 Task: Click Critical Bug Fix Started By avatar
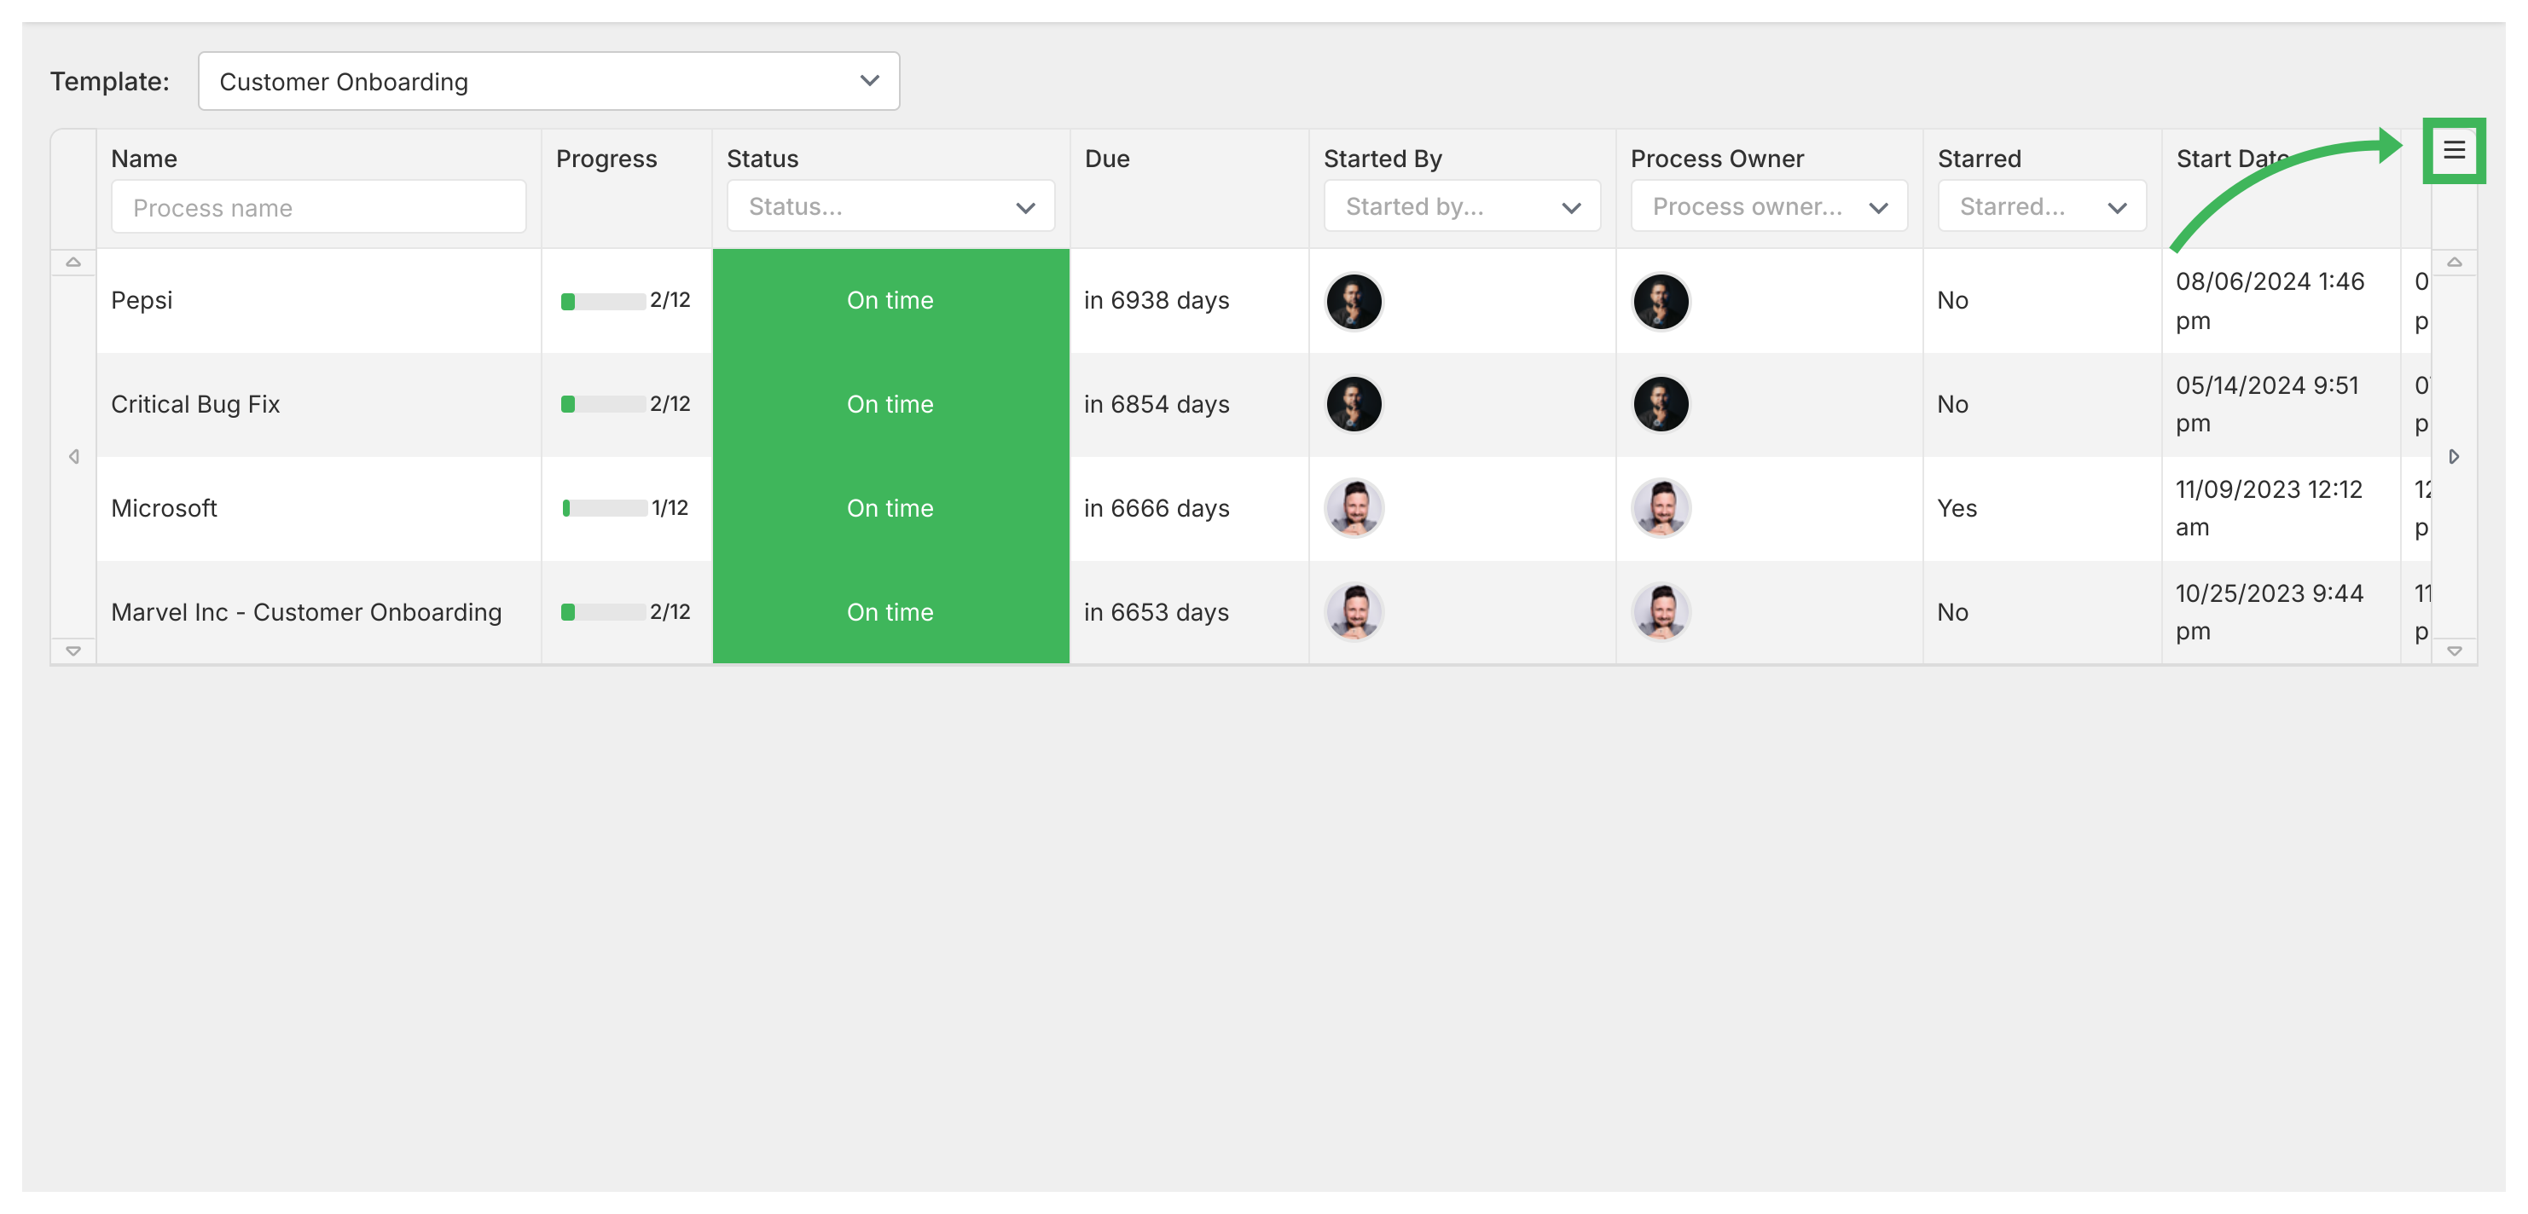(1354, 404)
